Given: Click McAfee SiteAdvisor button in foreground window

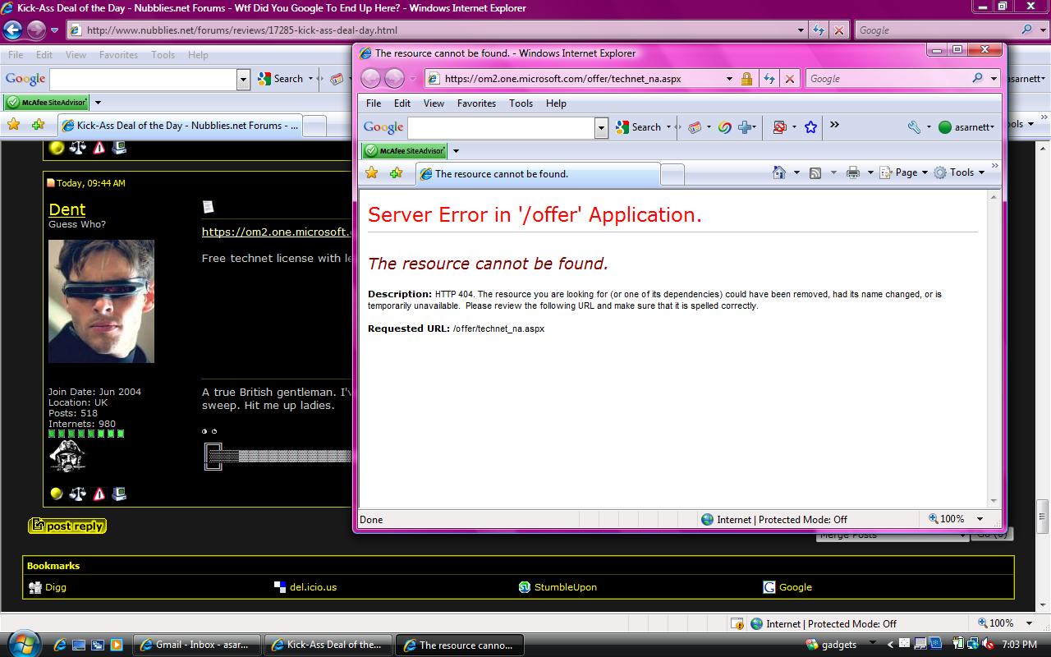Looking at the screenshot, I should pos(405,151).
